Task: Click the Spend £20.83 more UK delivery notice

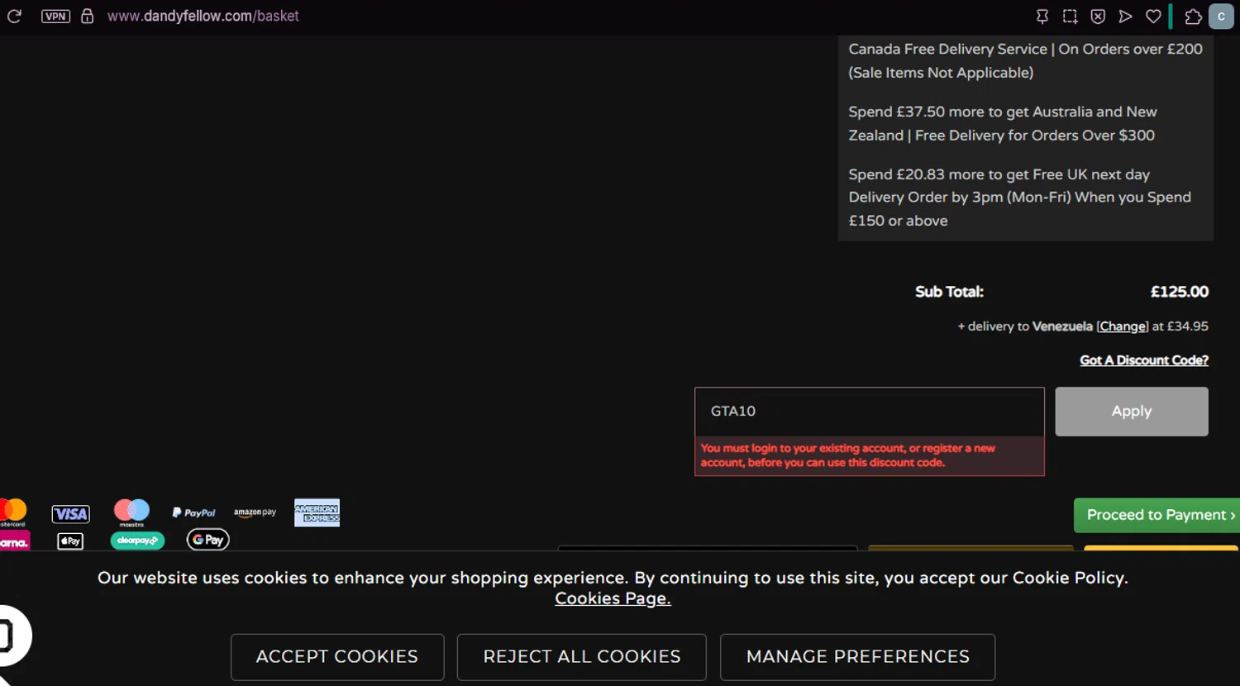Action: tap(1019, 198)
